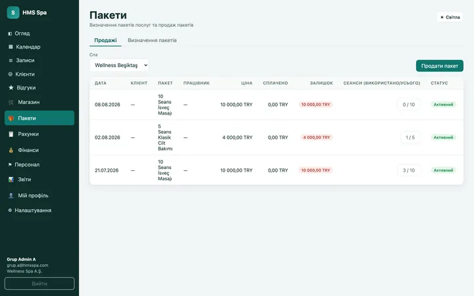The width and height of the screenshot is (474, 296).
Task: Click the ПАКЕТ column header
Action: pos(165,83)
